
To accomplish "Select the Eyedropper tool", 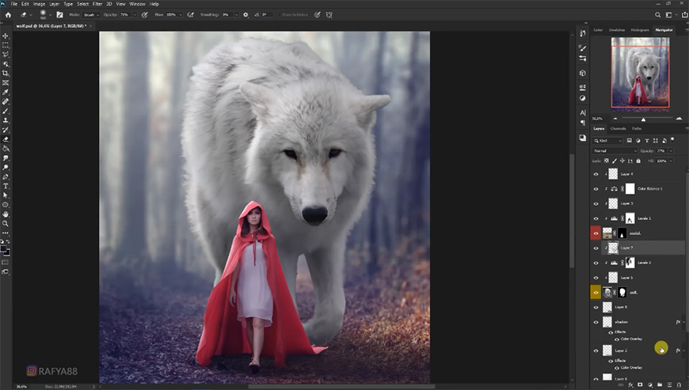I will point(6,92).
